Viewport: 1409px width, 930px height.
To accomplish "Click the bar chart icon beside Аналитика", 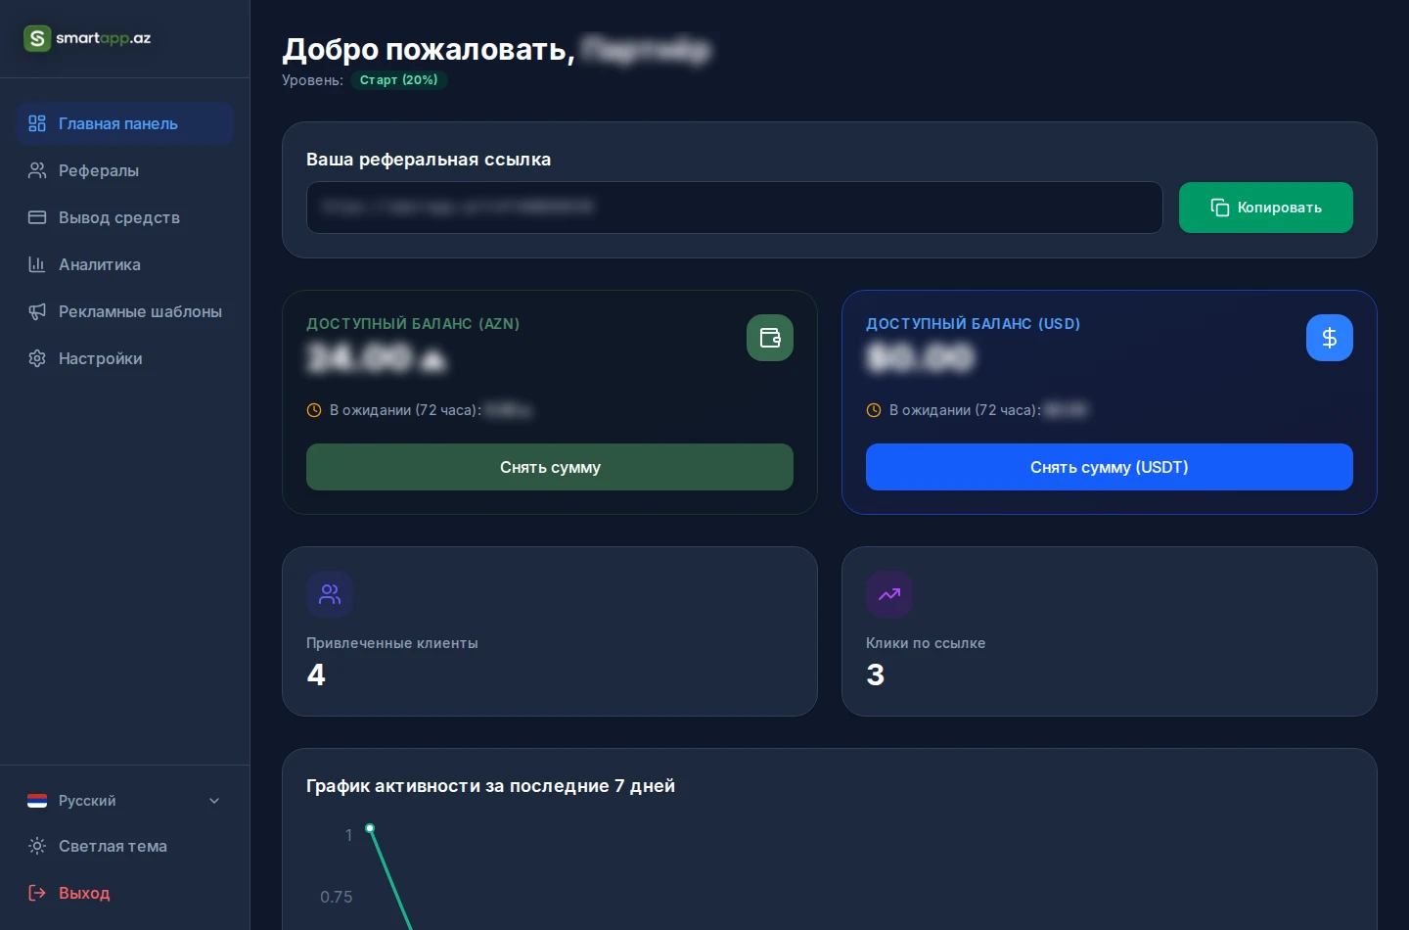I will click(37, 264).
